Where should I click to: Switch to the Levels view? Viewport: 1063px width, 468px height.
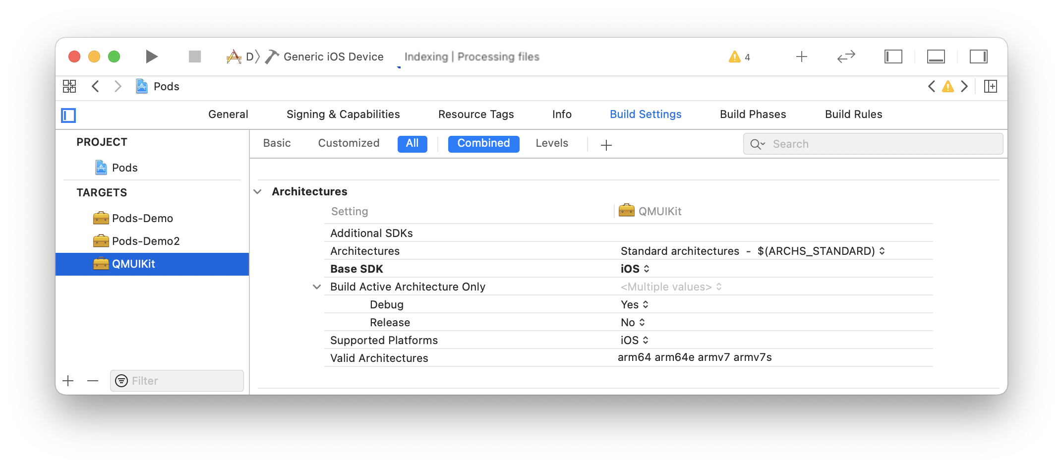[552, 143]
